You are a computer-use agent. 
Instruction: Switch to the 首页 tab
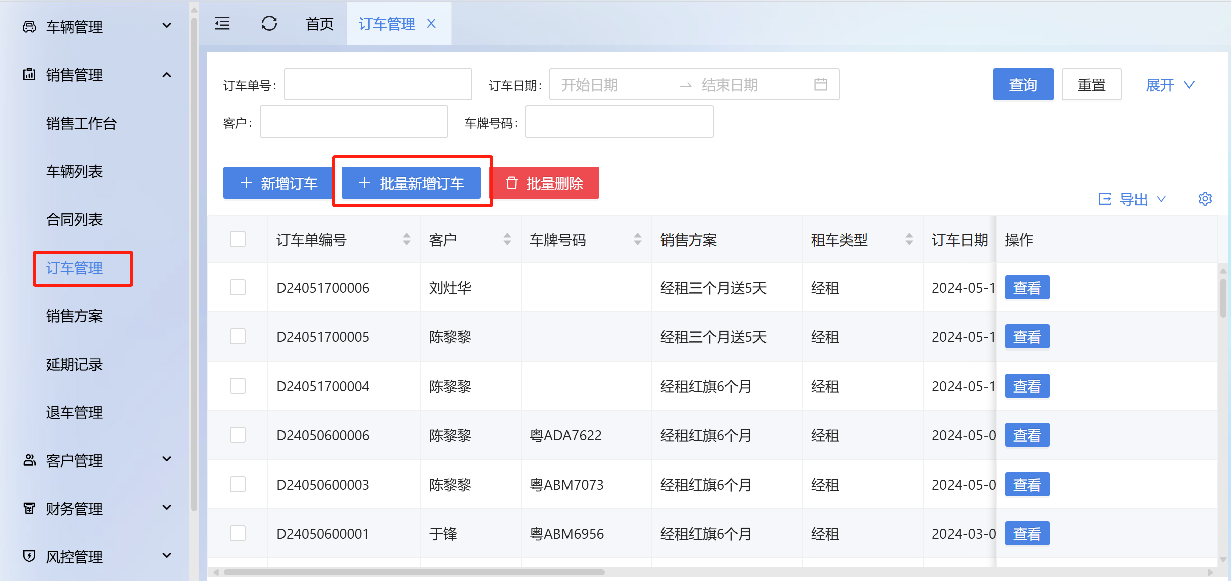click(x=320, y=24)
